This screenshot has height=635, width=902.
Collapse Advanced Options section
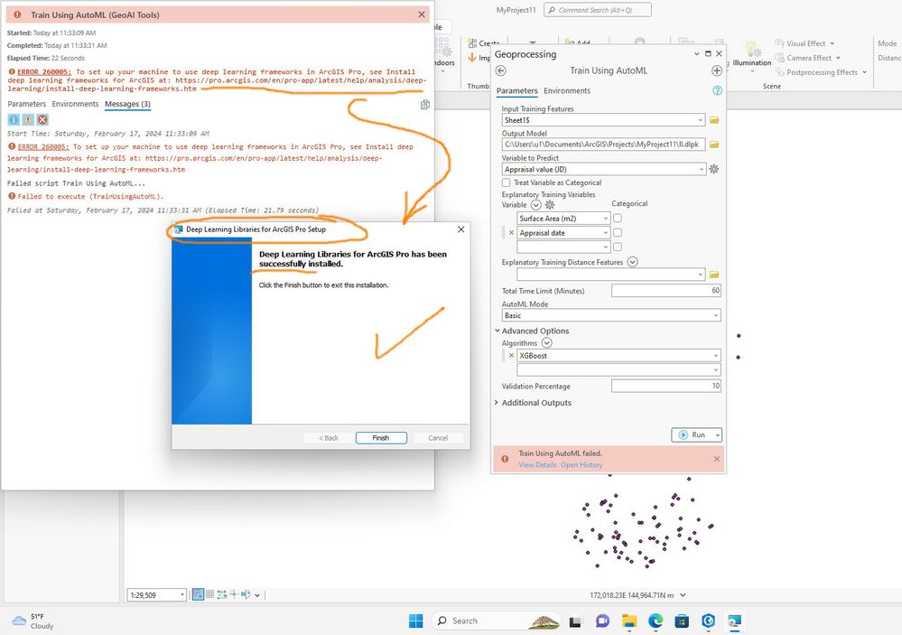pyautogui.click(x=497, y=331)
